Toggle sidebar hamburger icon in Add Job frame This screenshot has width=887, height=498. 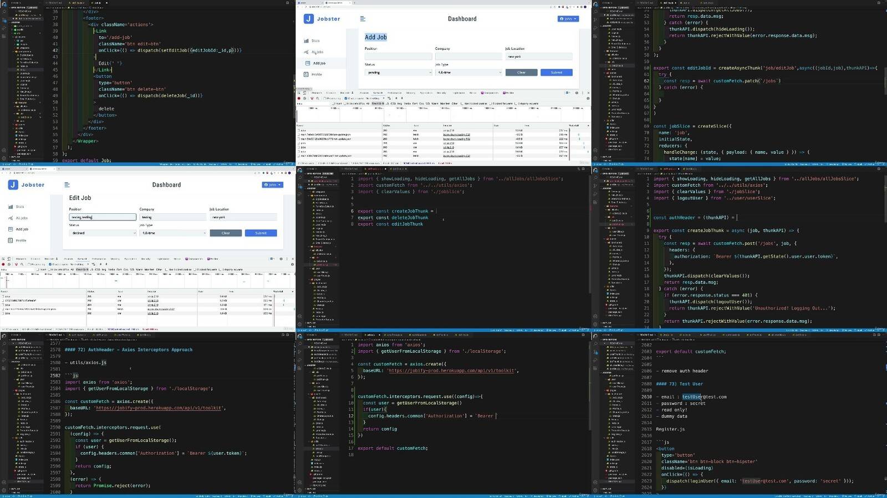pos(363,19)
